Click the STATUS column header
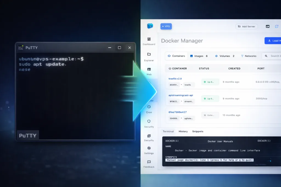 click(204, 68)
